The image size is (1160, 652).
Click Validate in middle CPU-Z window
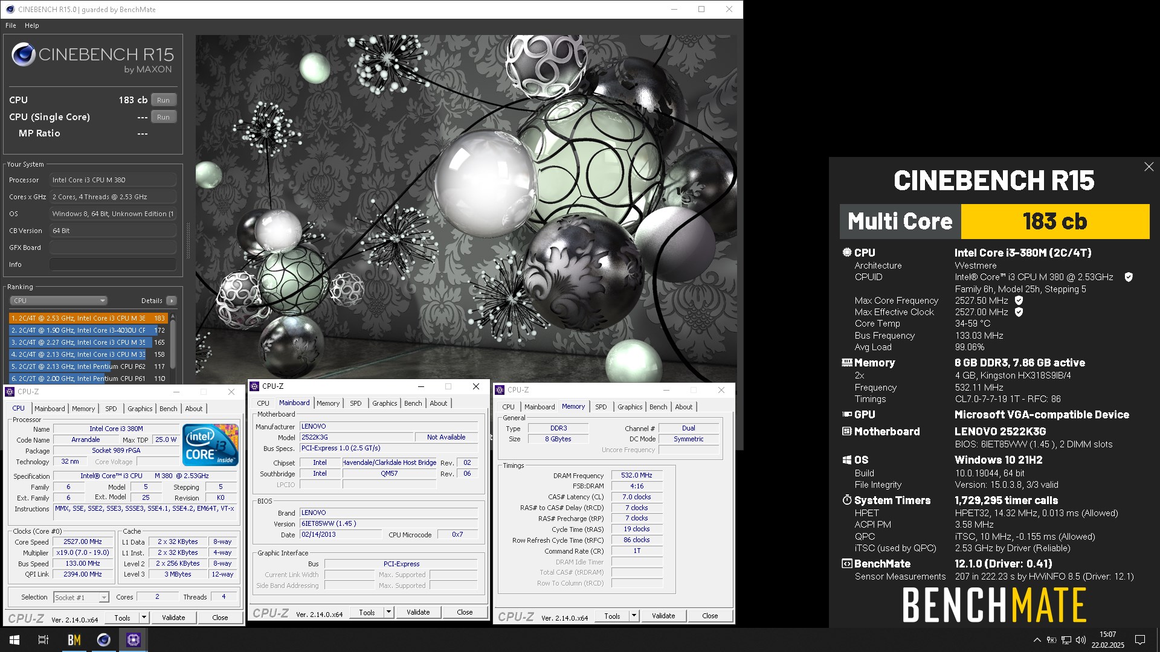(418, 613)
